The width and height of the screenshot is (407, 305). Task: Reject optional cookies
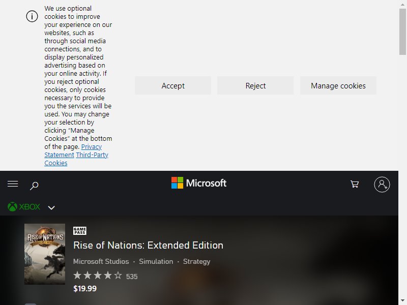tap(255, 85)
